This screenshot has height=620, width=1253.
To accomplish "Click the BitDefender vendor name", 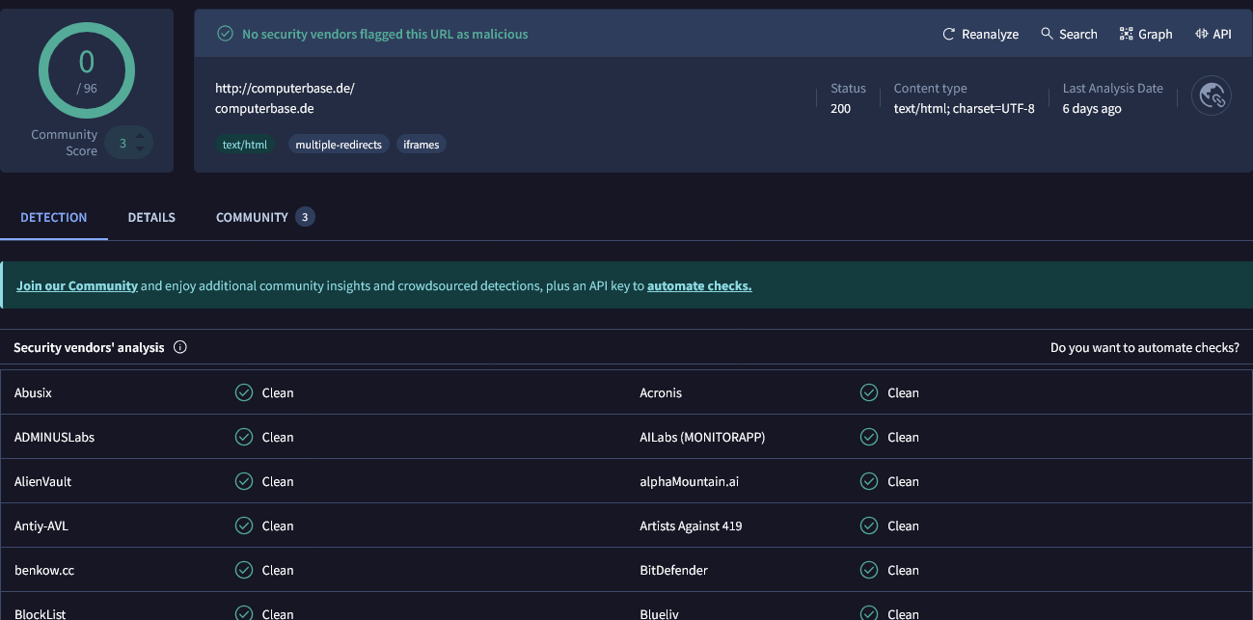I will pos(673,570).
